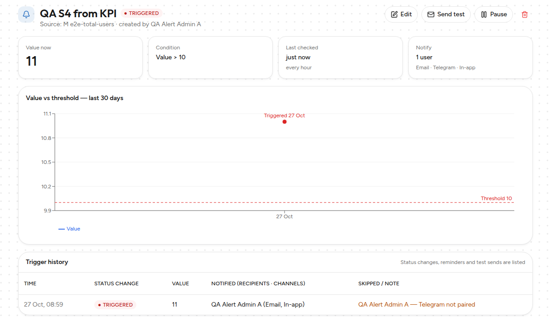Click the "Telegram not paired" note
The image size is (551, 317).
(447, 304)
